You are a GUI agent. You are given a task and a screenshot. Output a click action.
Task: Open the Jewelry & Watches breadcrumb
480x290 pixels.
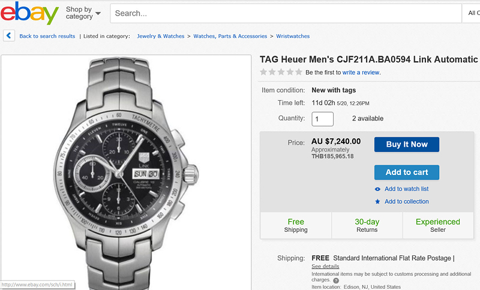161,36
